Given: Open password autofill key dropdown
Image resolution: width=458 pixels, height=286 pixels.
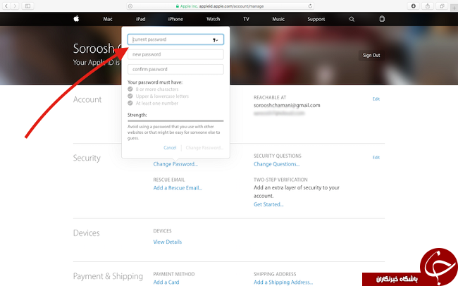Looking at the screenshot, I should [216, 39].
